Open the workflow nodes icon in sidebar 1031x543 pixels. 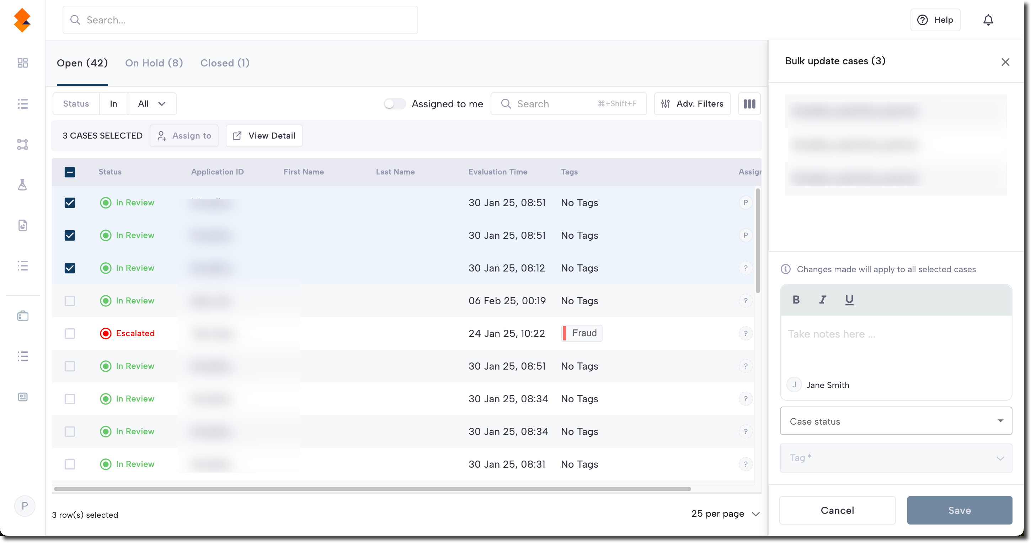tap(23, 144)
